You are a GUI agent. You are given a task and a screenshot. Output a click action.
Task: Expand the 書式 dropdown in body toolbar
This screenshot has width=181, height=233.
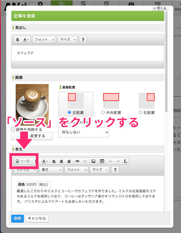[51, 170]
